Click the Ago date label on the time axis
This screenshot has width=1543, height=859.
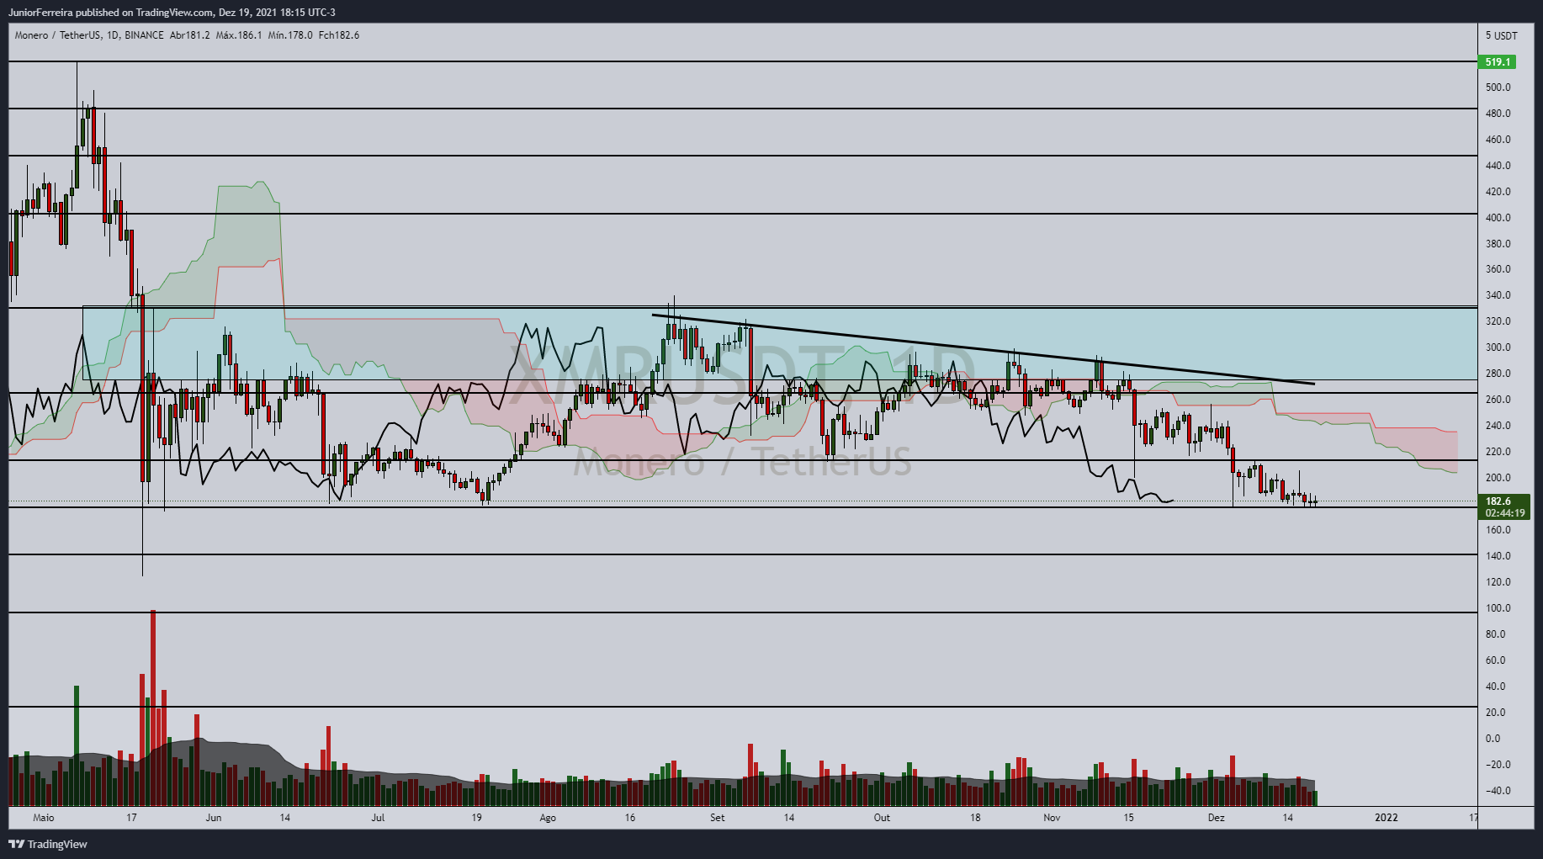pos(548,818)
